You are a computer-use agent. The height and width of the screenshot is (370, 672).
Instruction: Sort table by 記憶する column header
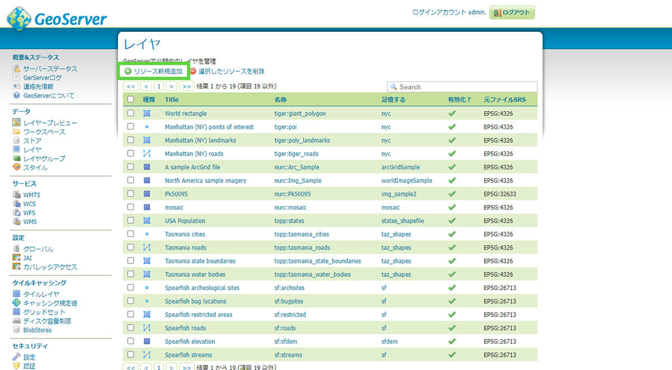pyautogui.click(x=393, y=99)
